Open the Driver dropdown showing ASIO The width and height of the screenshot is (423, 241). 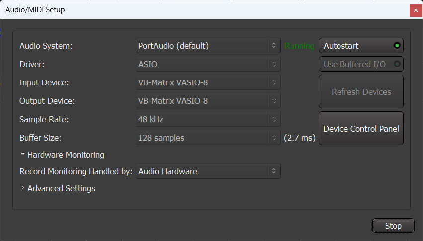208,64
